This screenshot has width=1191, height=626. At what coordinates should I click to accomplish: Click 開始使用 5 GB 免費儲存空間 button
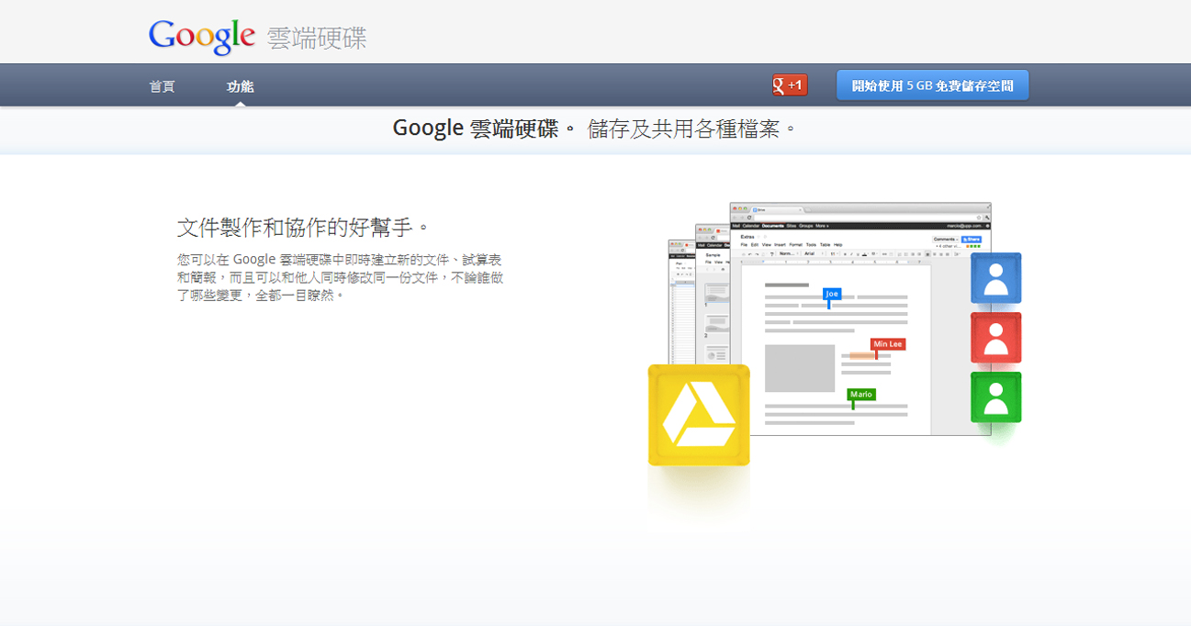click(933, 85)
